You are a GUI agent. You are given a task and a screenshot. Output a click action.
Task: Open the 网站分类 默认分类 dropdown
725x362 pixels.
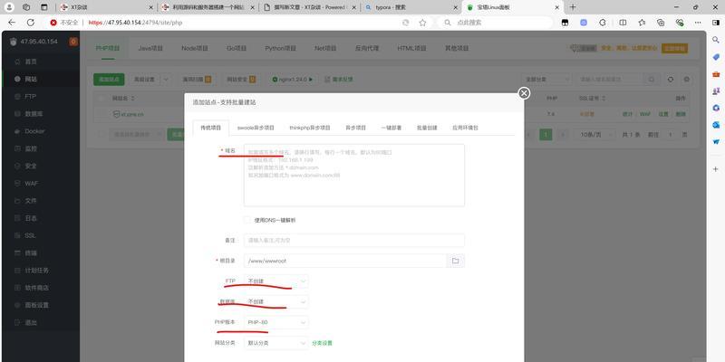[x=277, y=343]
